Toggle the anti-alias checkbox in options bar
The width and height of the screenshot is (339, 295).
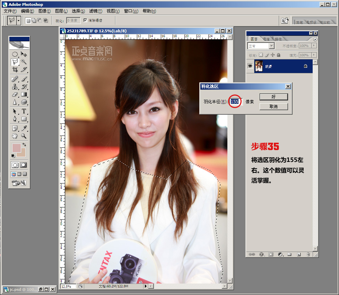click(85, 21)
